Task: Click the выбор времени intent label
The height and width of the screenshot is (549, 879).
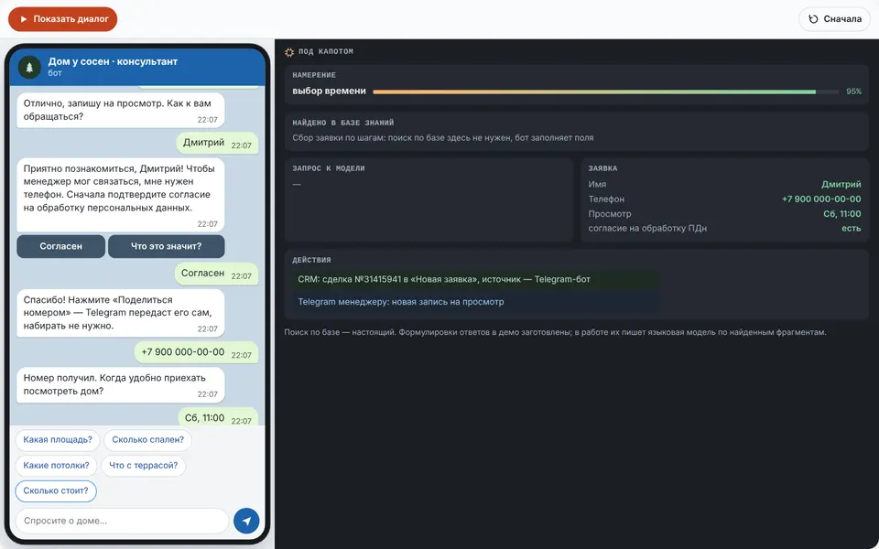Action: pos(329,91)
